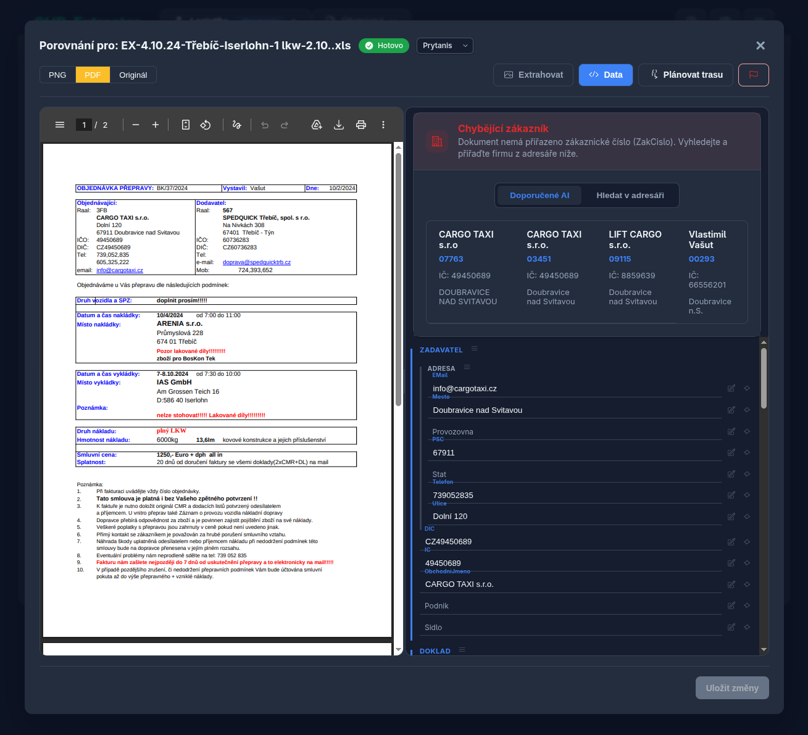Image resolution: width=808 pixels, height=735 pixels.
Task: Click the Extrahovat button
Action: coord(533,75)
